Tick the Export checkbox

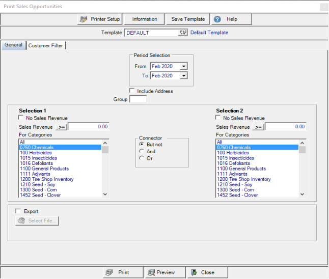coord(18,211)
